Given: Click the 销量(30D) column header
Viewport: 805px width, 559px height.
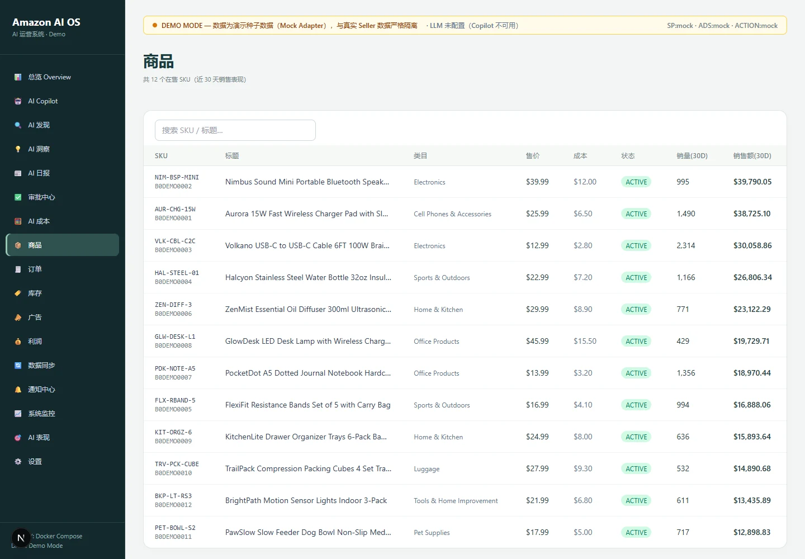Looking at the screenshot, I should (x=692, y=156).
